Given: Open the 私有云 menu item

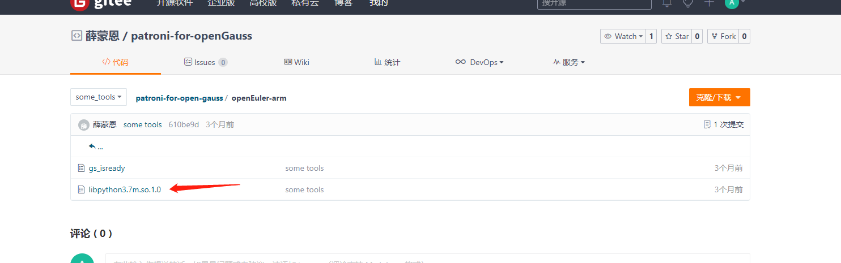Looking at the screenshot, I should [305, 3].
